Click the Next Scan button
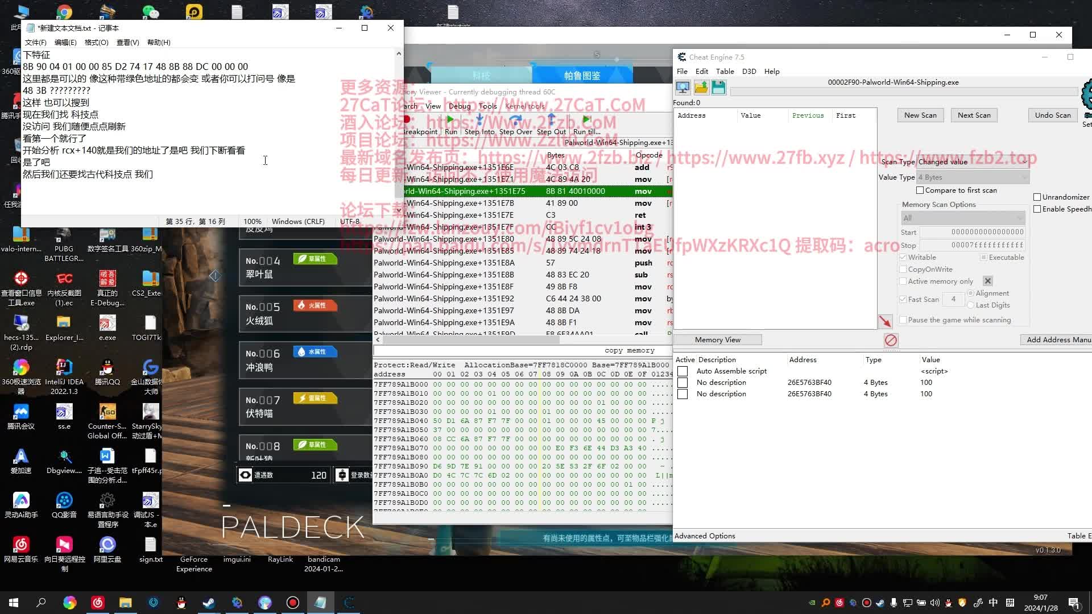Viewport: 1092px width, 614px height. pyautogui.click(x=974, y=115)
